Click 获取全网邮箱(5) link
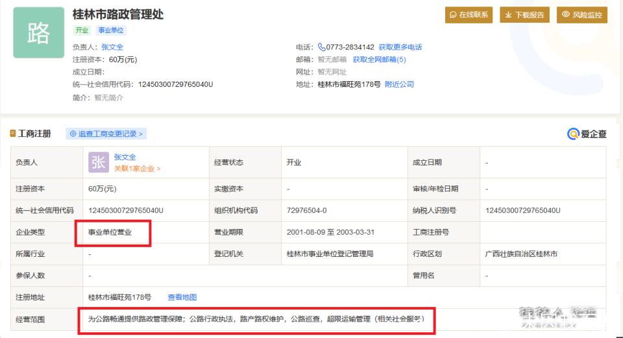The width and height of the screenshot is (623, 338). point(379,60)
